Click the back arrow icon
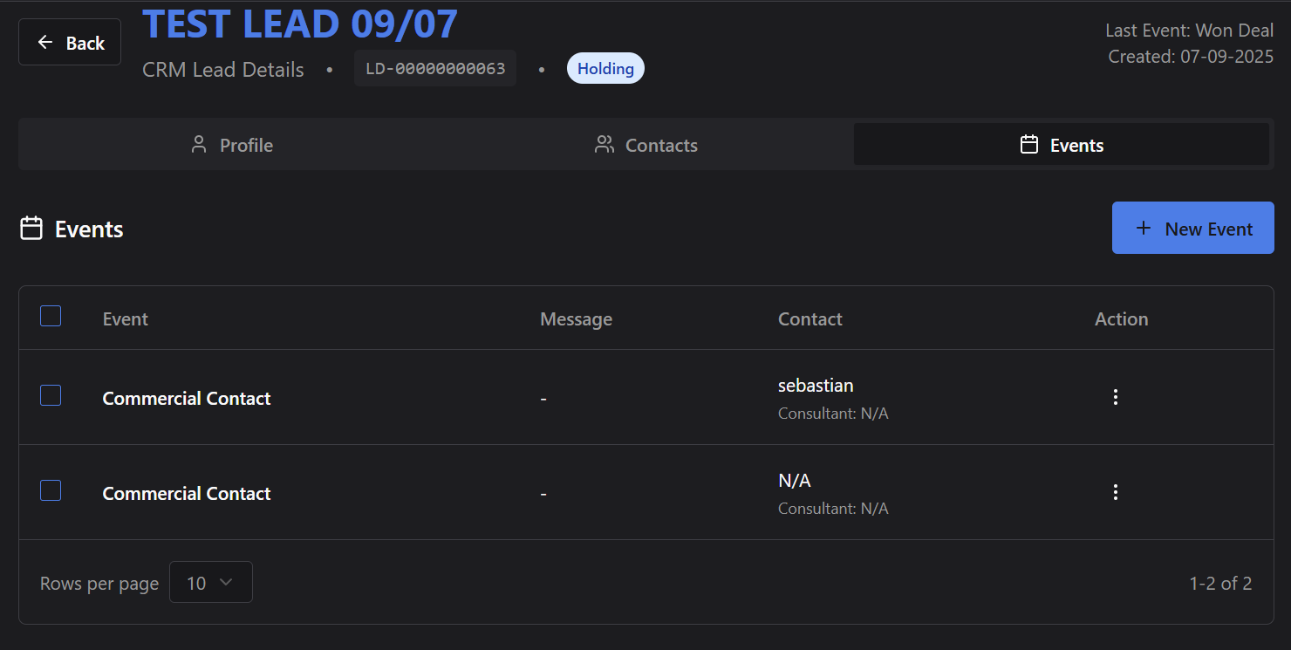 click(x=45, y=43)
